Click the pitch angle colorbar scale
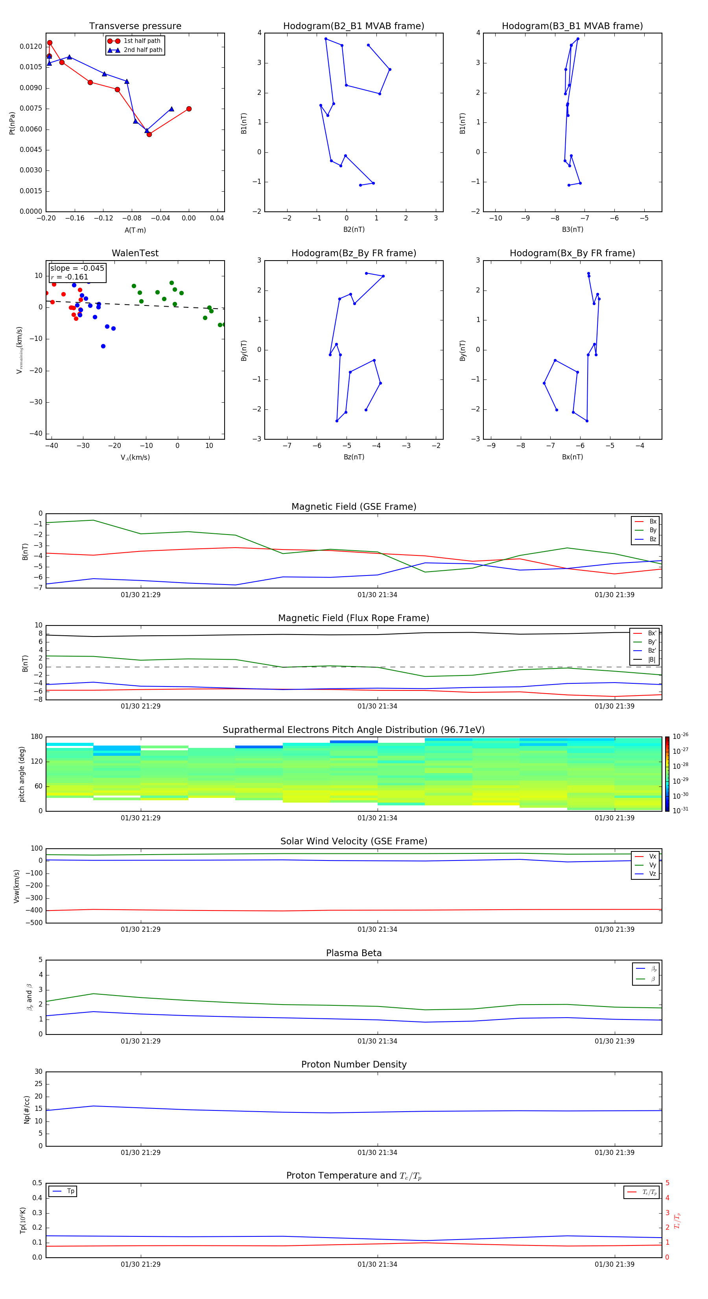The image size is (708, 1299). point(667,774)
